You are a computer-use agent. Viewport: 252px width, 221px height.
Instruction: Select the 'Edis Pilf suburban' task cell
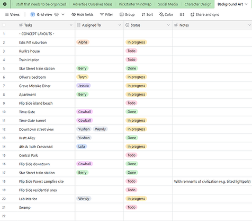(46, 42)
